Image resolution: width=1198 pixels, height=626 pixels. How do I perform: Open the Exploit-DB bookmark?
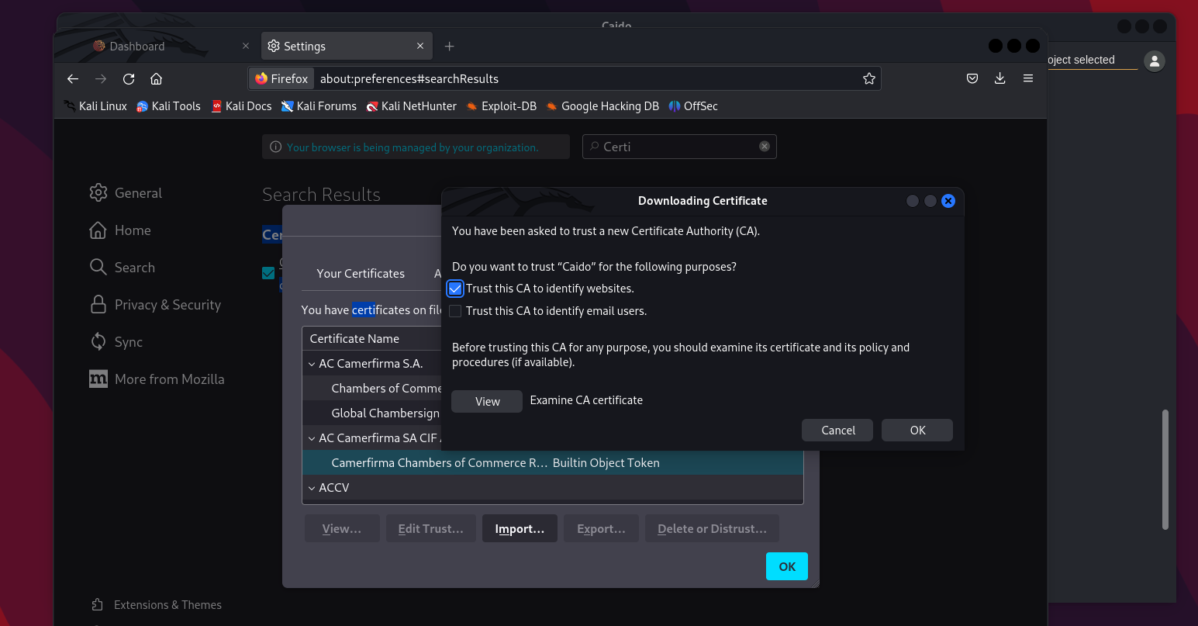point(501,106)
